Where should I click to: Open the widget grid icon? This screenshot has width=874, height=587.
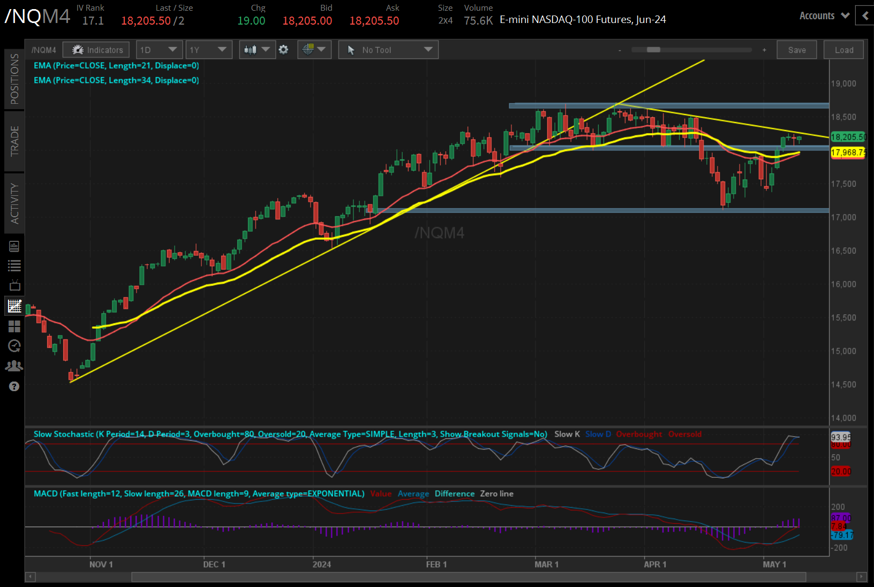(14, 326)
